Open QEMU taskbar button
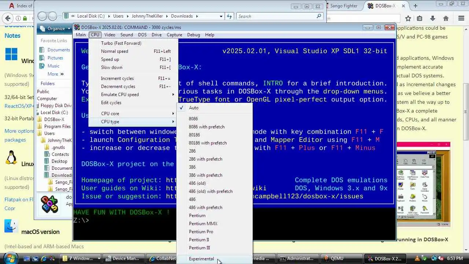The image size is (469, 264). 342,258
